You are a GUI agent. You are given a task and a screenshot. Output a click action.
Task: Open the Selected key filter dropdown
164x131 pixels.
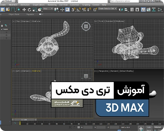(158, 127)
